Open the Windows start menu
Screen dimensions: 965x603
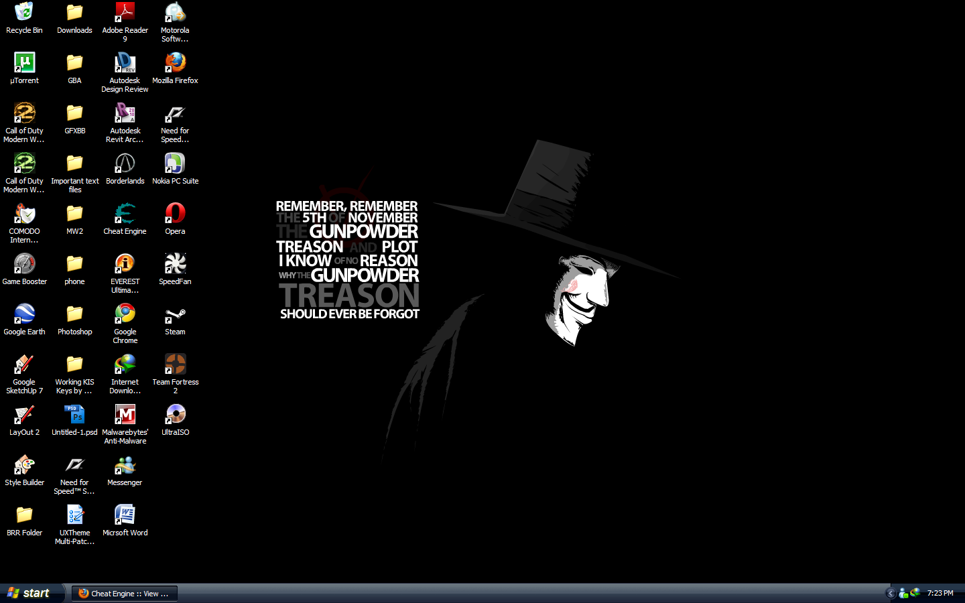pos(31,593)
